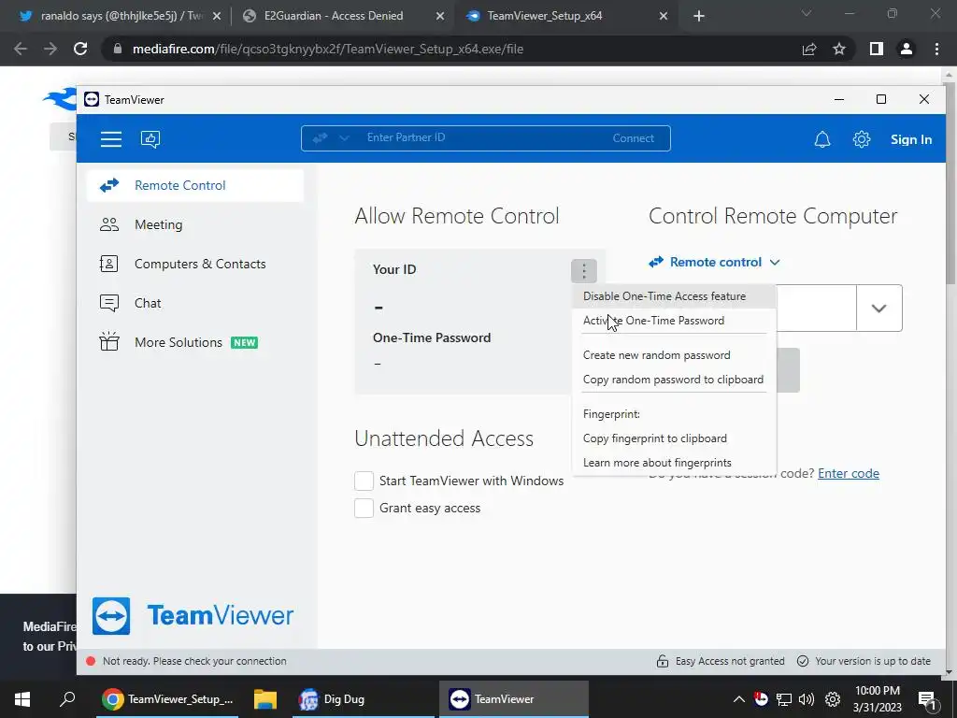Click the More Solutions gift icon
Viewport: 957px width, 718px height.
tap(109, 341)
